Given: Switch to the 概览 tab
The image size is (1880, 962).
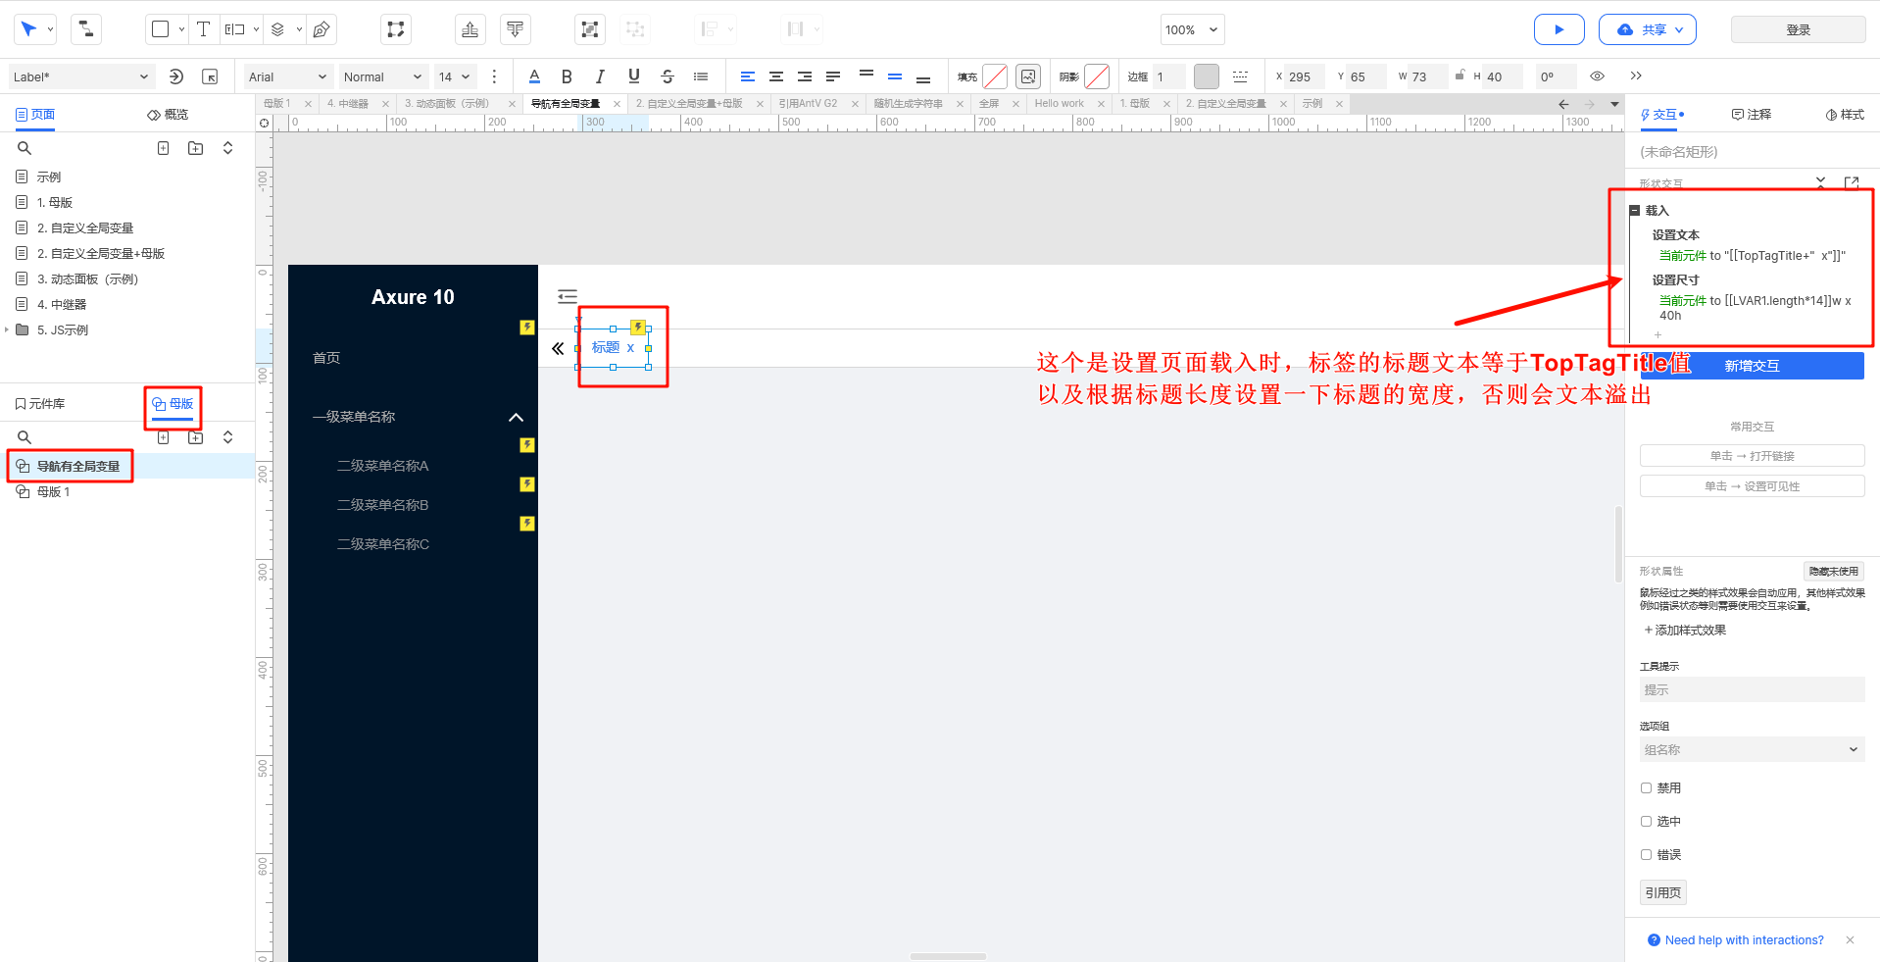Looking at the screenshot, I should 168,115.
